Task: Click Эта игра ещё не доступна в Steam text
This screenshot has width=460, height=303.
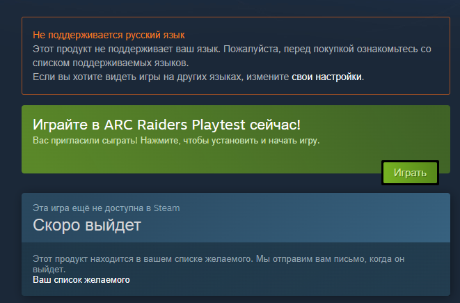Action: pos(106,208)
